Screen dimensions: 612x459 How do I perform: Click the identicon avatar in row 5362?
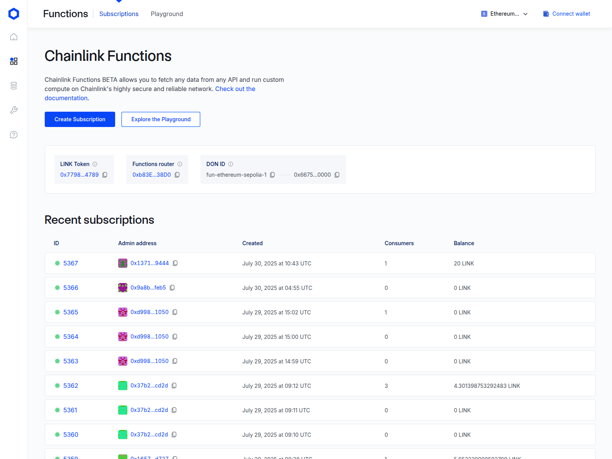[123, 386]
